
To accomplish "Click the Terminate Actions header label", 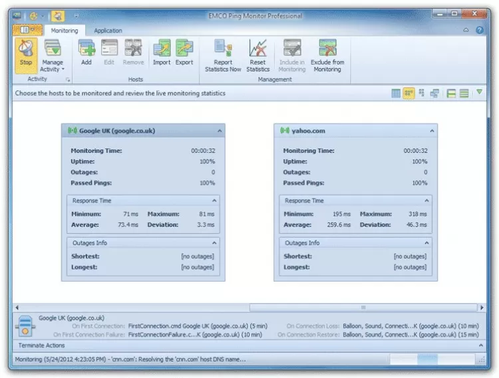I will click(41, 345).
